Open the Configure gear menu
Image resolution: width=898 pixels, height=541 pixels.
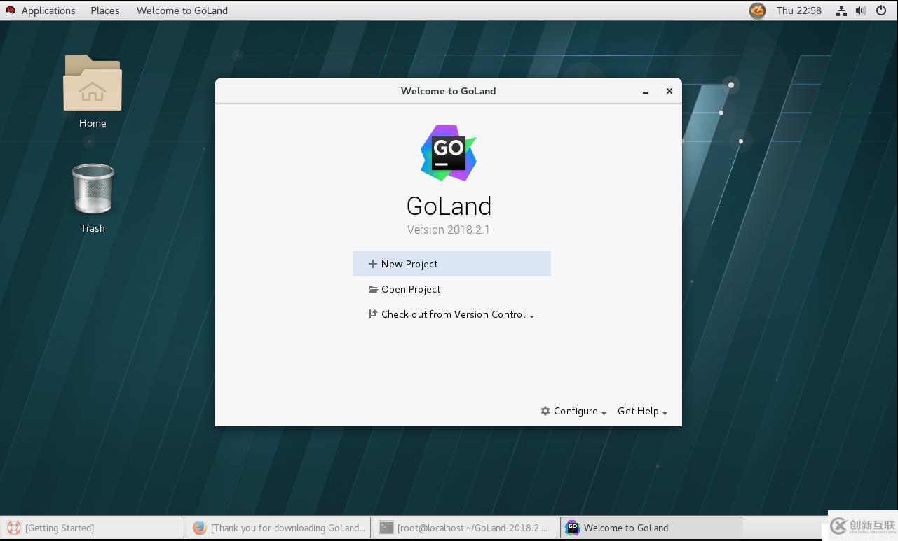tap(573, 411)
